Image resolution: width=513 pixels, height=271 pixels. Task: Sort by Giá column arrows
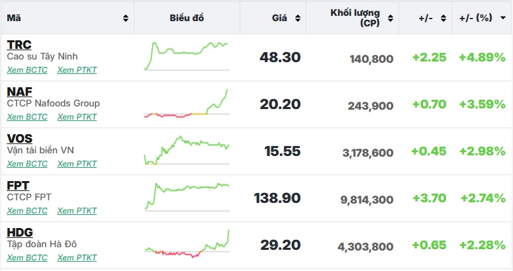coord(298,19)
